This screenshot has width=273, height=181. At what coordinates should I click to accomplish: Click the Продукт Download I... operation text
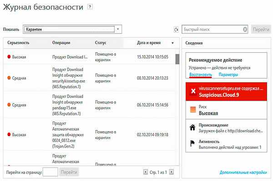coord(70,57)
